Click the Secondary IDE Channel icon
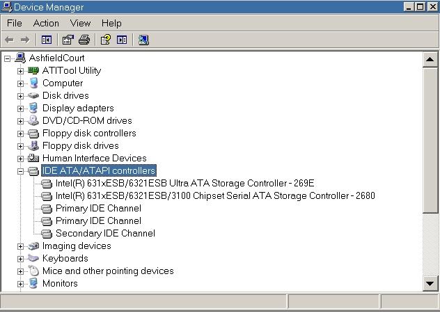This screenshot has height=313, width=440. [47, 233]
